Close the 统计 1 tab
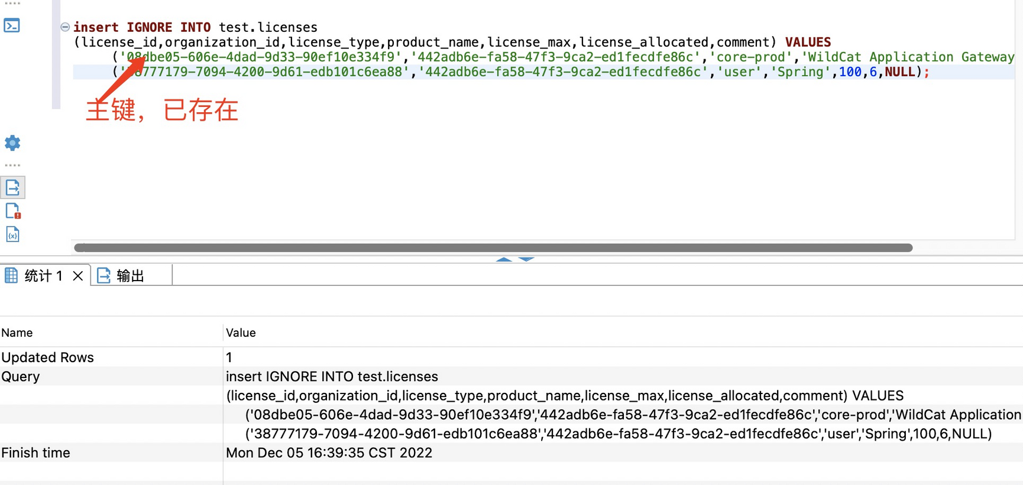Screen dimensions: 1023x485 77,276
